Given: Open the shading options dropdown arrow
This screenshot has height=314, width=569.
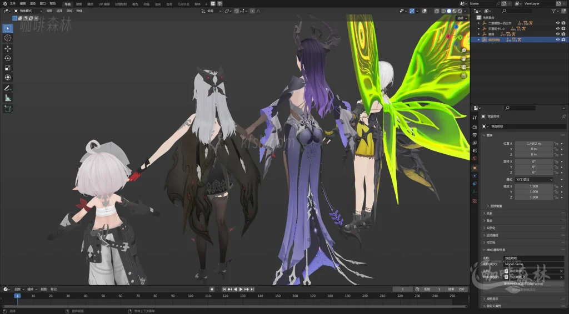Looking at the screenshot, I should (465, 11).
